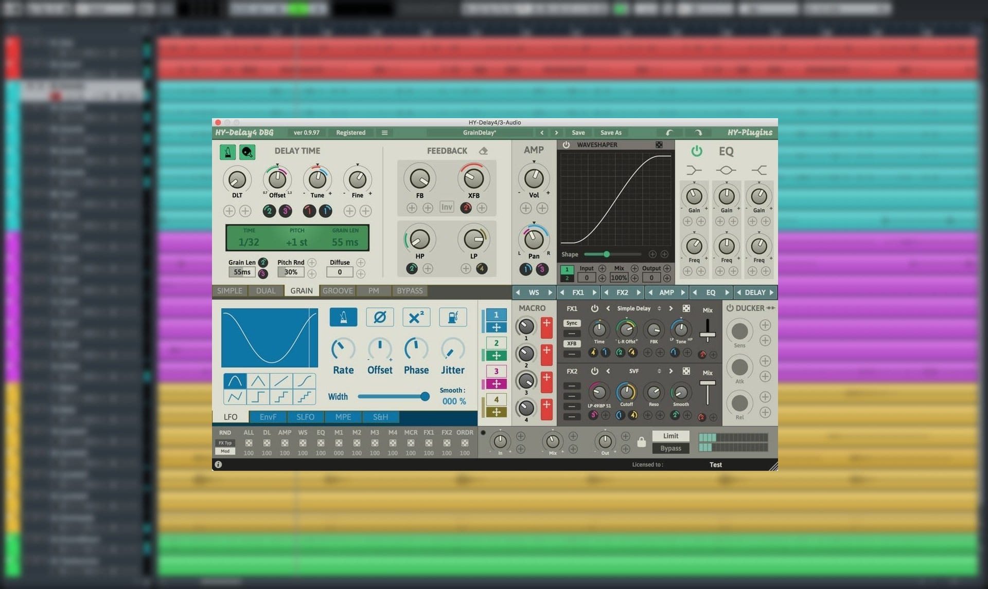Viewport: 988px width, 589px height.
Task: Open the S&H modulator tab
Action: coord(380,417)
